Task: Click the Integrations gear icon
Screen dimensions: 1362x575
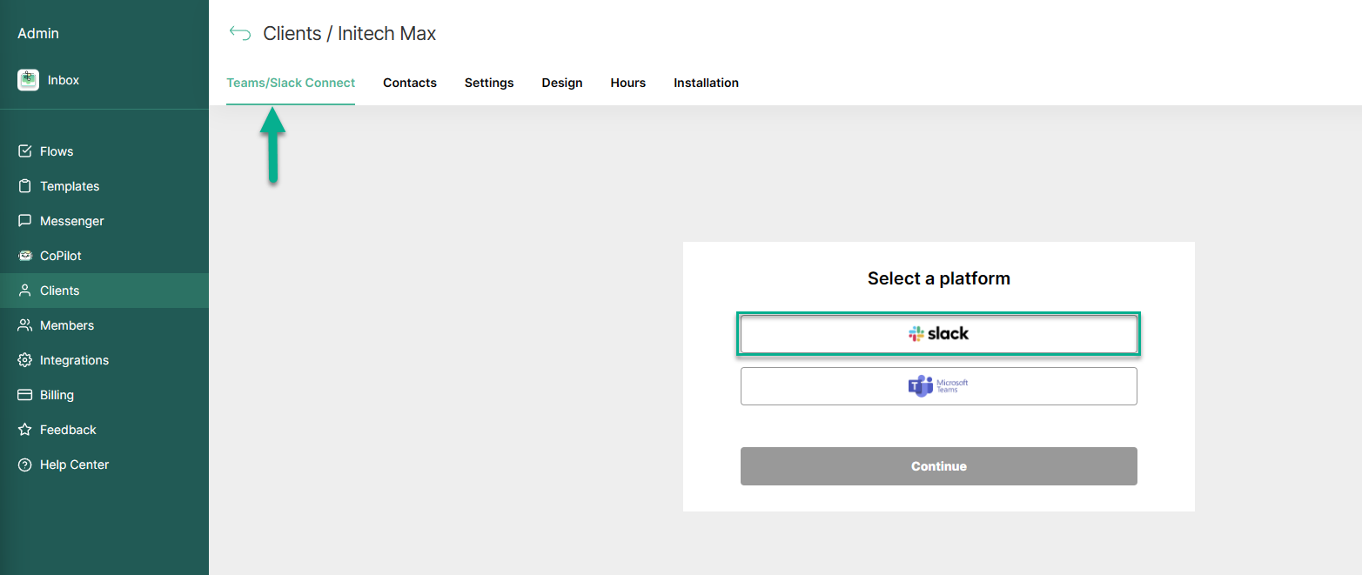Action: click(25, 360)
